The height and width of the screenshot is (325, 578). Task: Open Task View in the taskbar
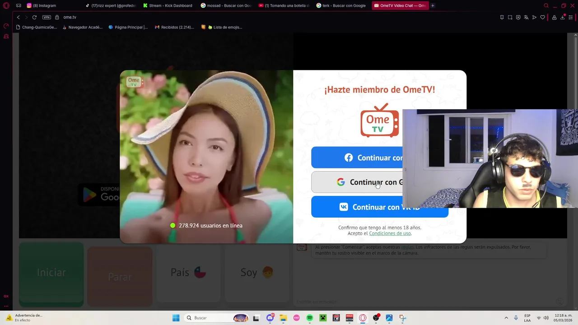coord(256,318)
